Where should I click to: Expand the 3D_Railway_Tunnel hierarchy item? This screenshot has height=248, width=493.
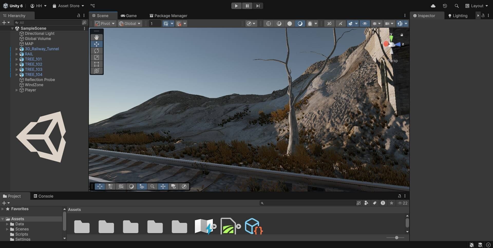click(17, 49)
